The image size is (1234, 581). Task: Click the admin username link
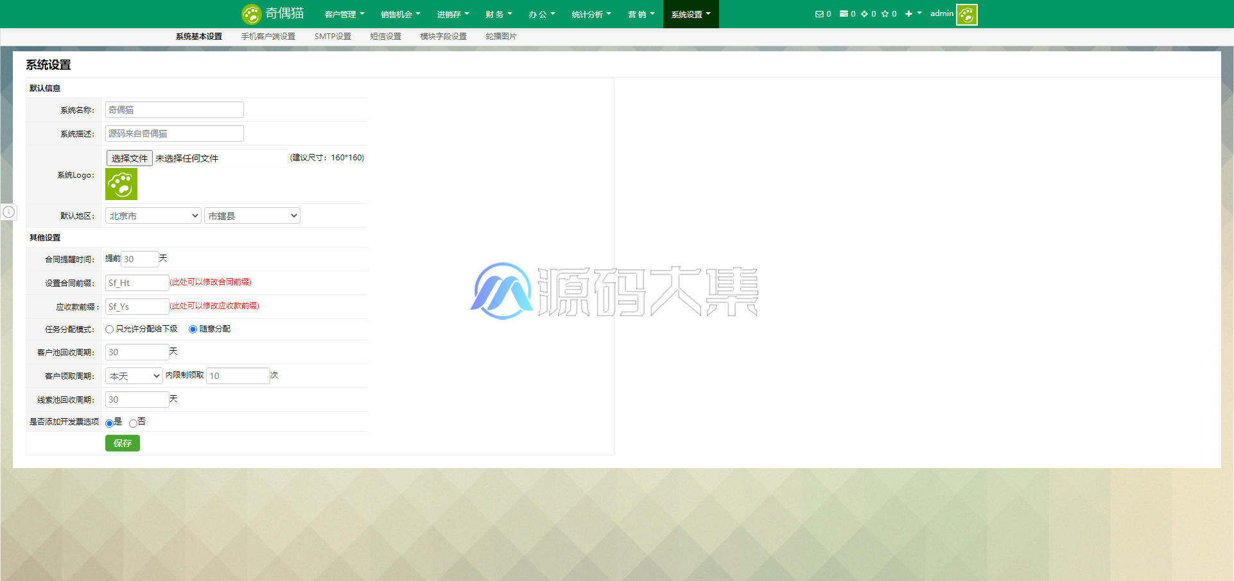[942, 13]
